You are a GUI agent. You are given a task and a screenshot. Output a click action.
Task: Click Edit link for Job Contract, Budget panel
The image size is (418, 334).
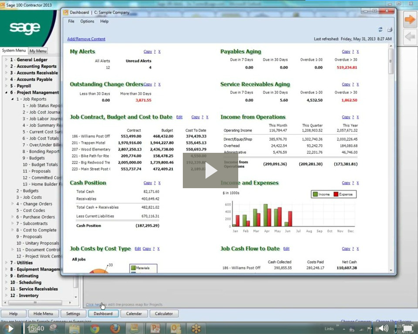click(179, 117)
